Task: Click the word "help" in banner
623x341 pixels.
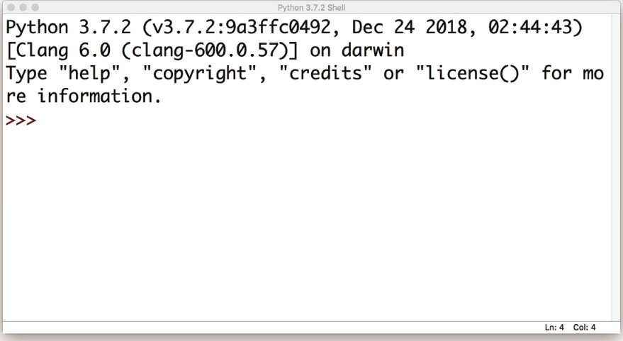Action: 89,74
